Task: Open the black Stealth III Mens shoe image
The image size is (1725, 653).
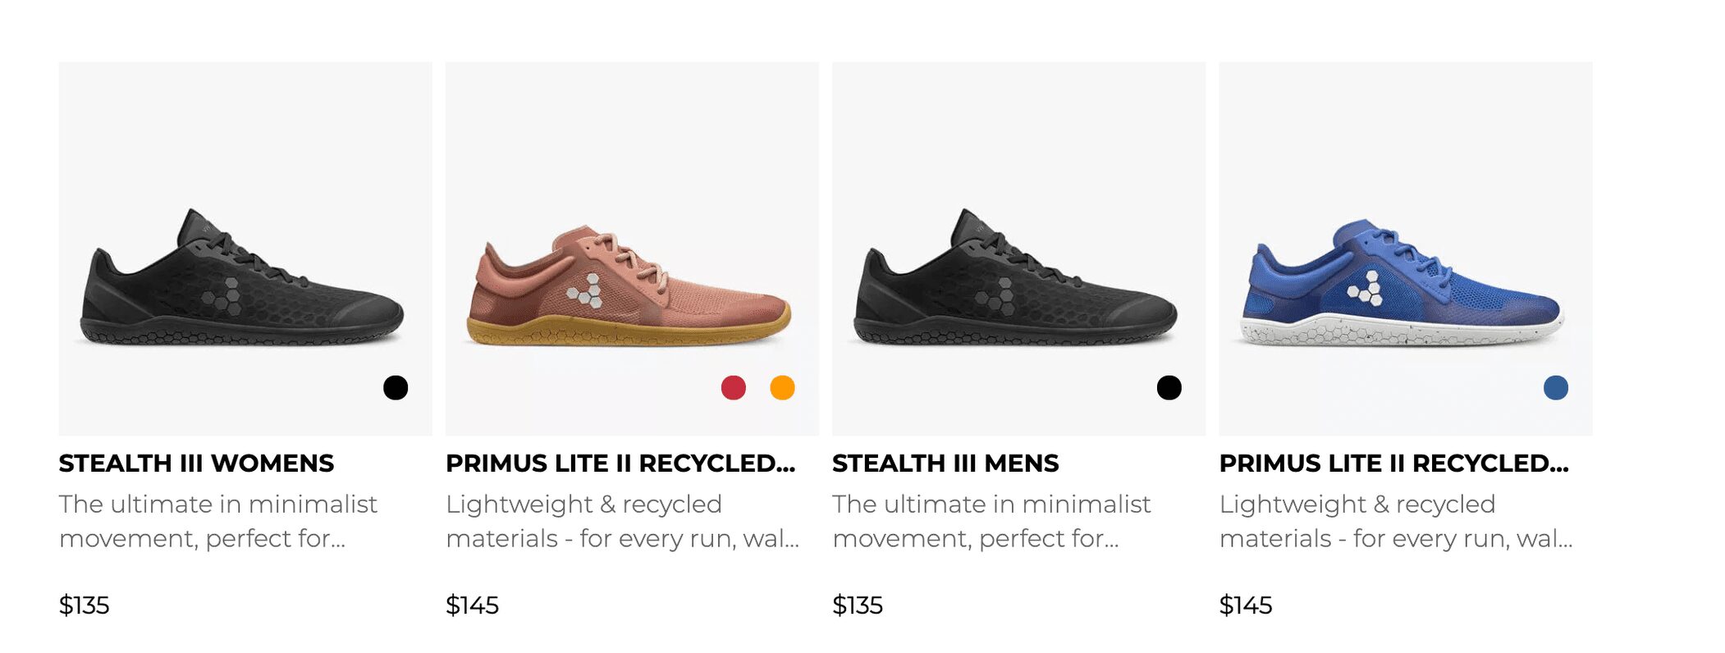Action: [x=1018, y=249]
